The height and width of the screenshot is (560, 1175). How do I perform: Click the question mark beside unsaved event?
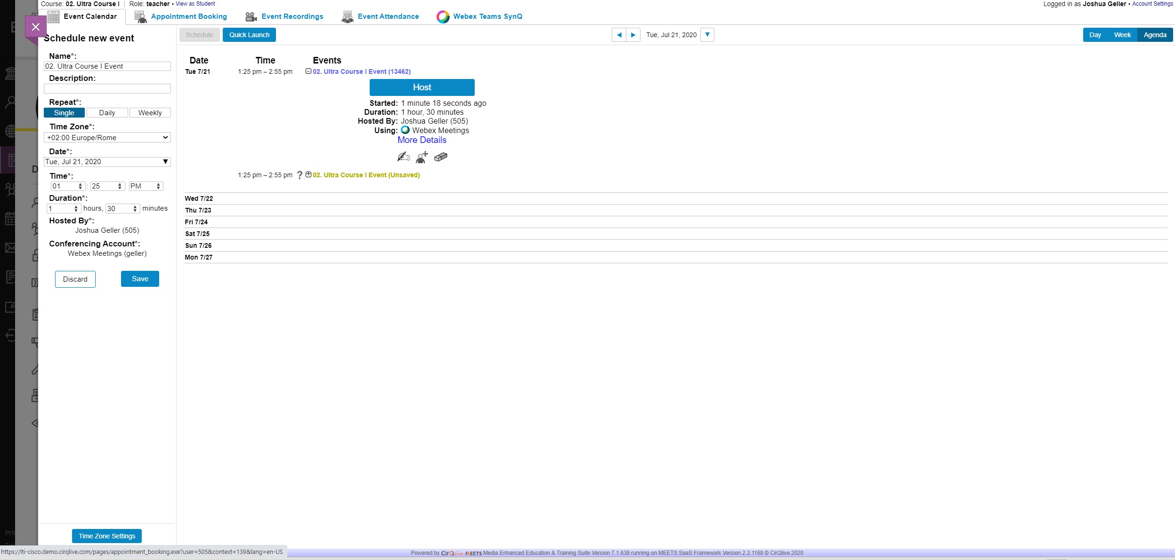pyautogui.click(x=300, y=175)
